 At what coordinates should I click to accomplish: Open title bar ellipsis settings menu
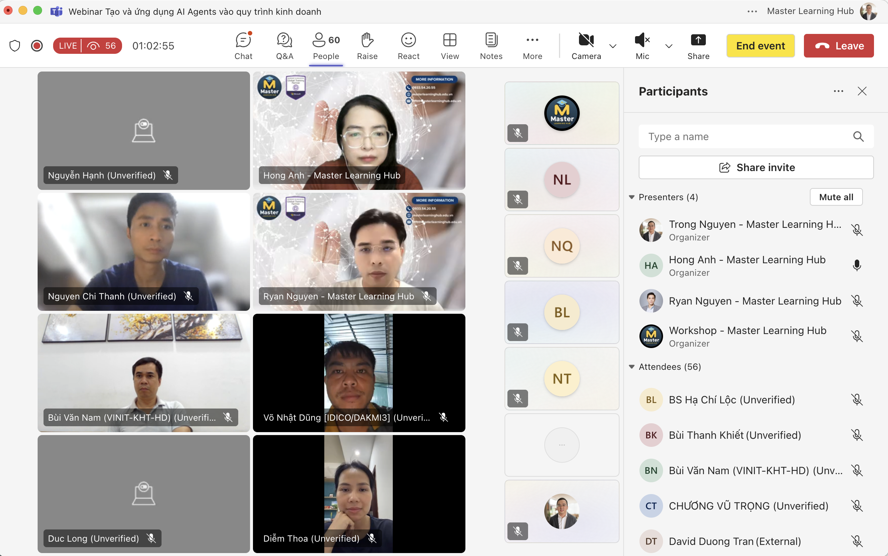(x=752, y=11)
